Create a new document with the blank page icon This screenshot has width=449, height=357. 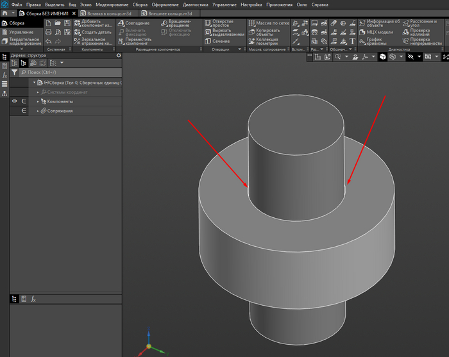point(48,24)
